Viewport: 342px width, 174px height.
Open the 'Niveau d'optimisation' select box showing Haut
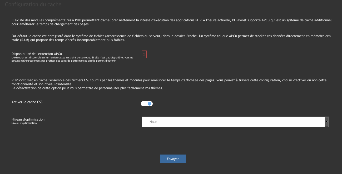(233, 122)
